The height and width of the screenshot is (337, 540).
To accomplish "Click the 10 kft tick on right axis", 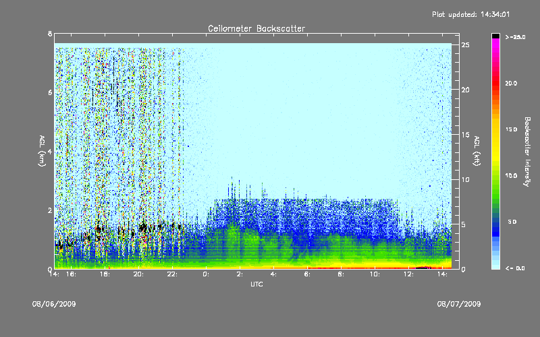I will click(465, 179).
